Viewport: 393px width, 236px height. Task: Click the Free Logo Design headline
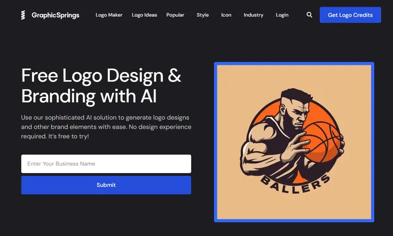tap(101, 86)
